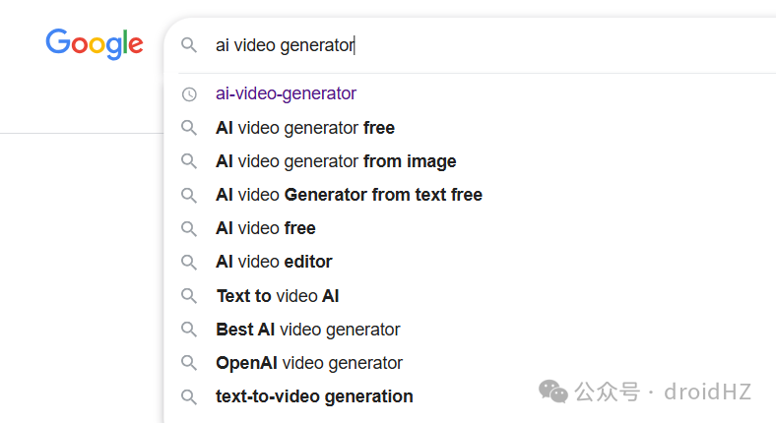This screenshot has width=776, height=423.
Task: Click magnifier icon beside AI video generator from image
Action: [x=189, y=161]
